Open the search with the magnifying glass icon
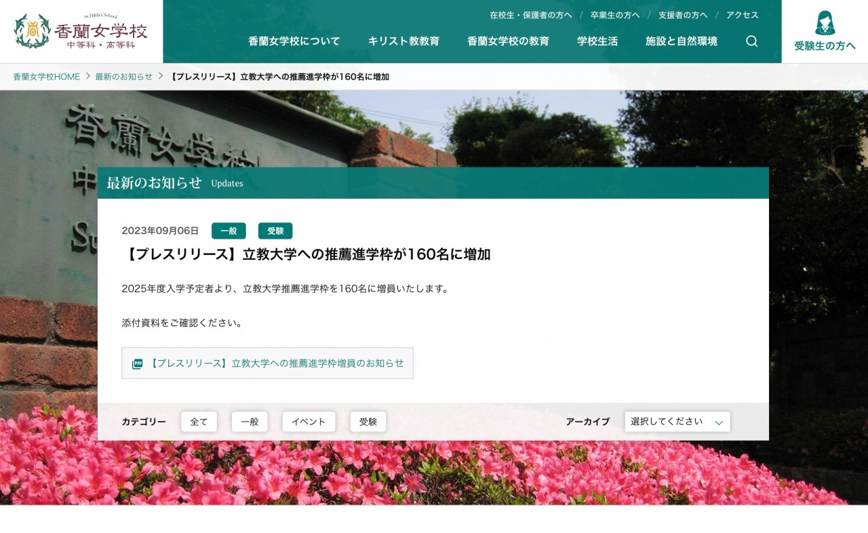This screenshot has height=533, width=868. pyautogui.click(x=751, y=41)
